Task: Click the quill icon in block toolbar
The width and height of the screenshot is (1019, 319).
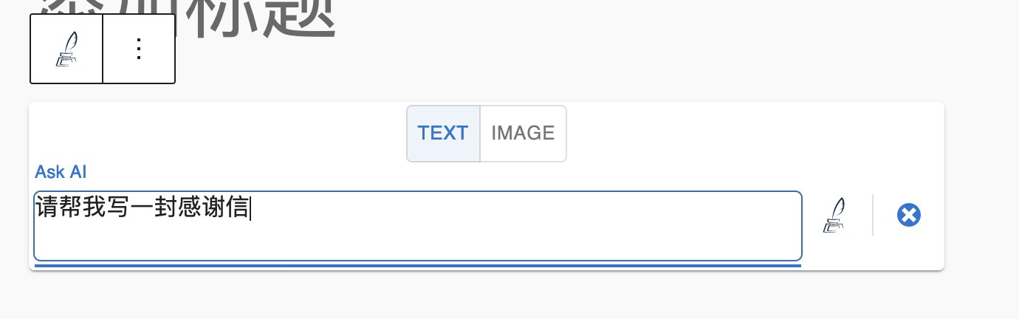Action: click(66, 49)
